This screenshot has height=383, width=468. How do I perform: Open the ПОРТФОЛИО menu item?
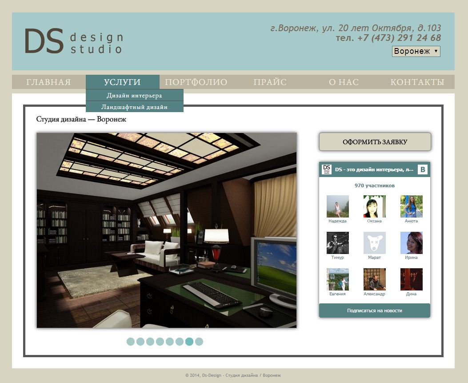coord(196,82)
